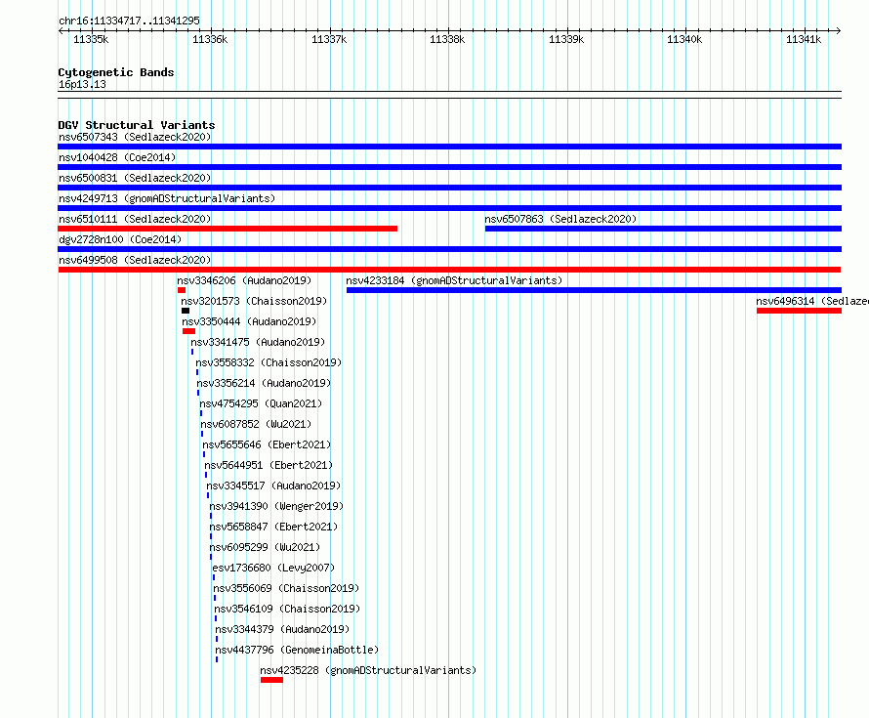Image resolution: width=869 pixels, height=718 pixels.
Task: Click nsv3341475 (Audano2019) label
Action: [258, 342]
